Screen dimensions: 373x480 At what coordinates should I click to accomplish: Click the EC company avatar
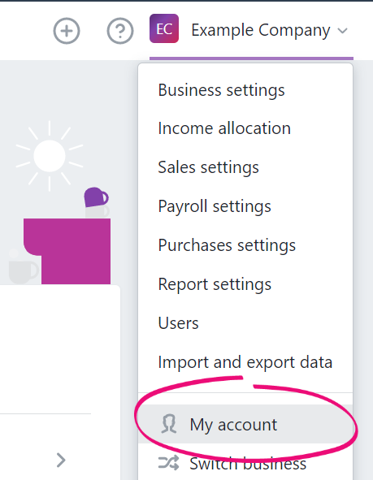[164, 28]
